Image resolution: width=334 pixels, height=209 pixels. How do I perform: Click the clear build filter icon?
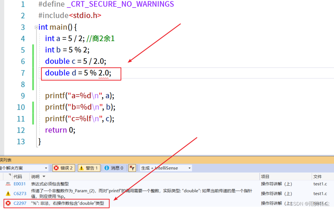tap(132, 168)
